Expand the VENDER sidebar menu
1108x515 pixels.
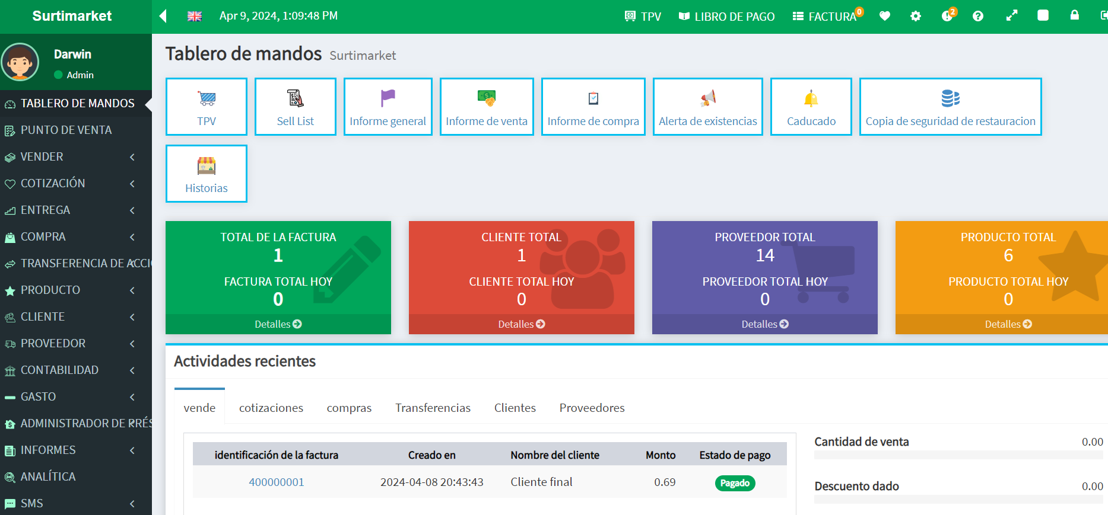point(75,156)
